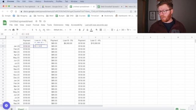Screen dimensions: 196x110
Task: Reload the page in Chrome
Action: [x=12, y=11]
